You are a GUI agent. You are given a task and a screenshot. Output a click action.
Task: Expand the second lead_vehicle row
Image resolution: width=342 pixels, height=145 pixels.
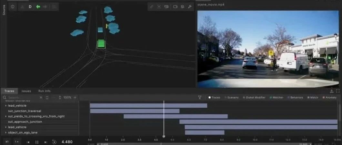click(x=6, y=127)
